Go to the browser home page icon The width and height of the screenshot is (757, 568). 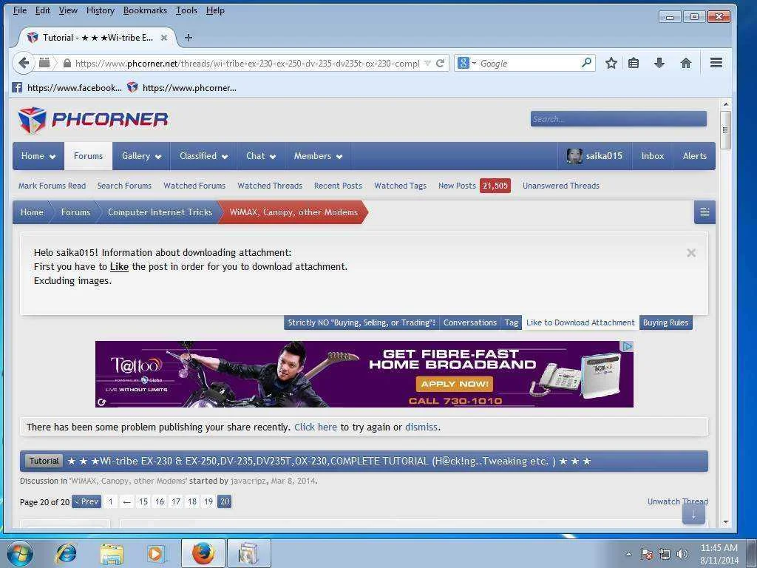coord(685,64)
